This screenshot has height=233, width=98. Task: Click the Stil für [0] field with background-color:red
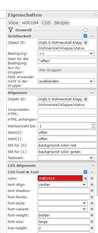67,145
